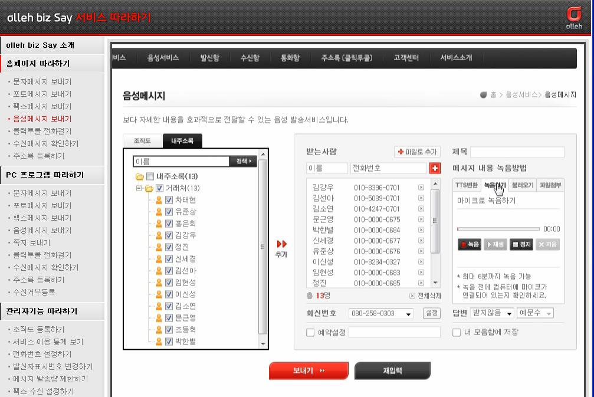Click address tree scrollbar up arrow
The height and width of the screenshot is (397, 594).
click(x=263, y=154)
